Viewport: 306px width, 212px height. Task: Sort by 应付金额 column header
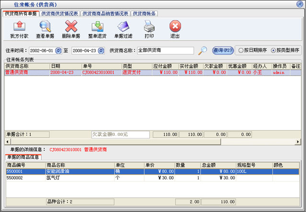point(165,66)
